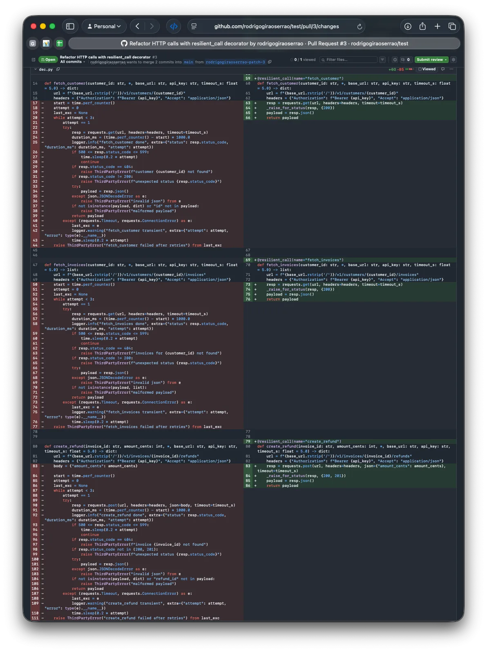Expand the All commits dropdown

coord(73,62)
